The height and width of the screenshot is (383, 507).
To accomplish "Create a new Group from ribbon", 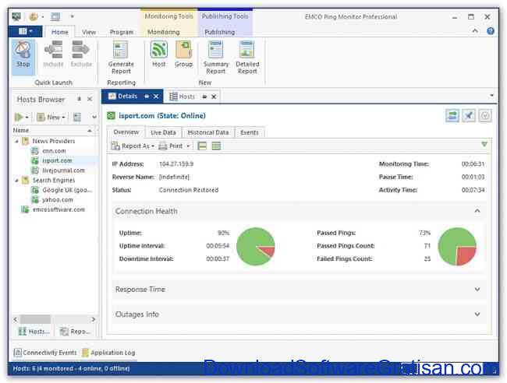I will click(x=183, y=54).
